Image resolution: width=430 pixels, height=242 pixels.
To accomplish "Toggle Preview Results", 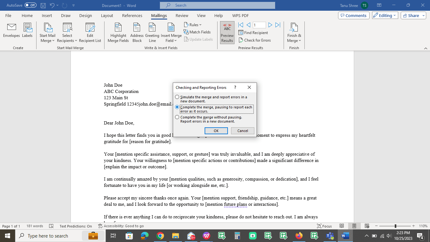I will (x=227, y=32).
